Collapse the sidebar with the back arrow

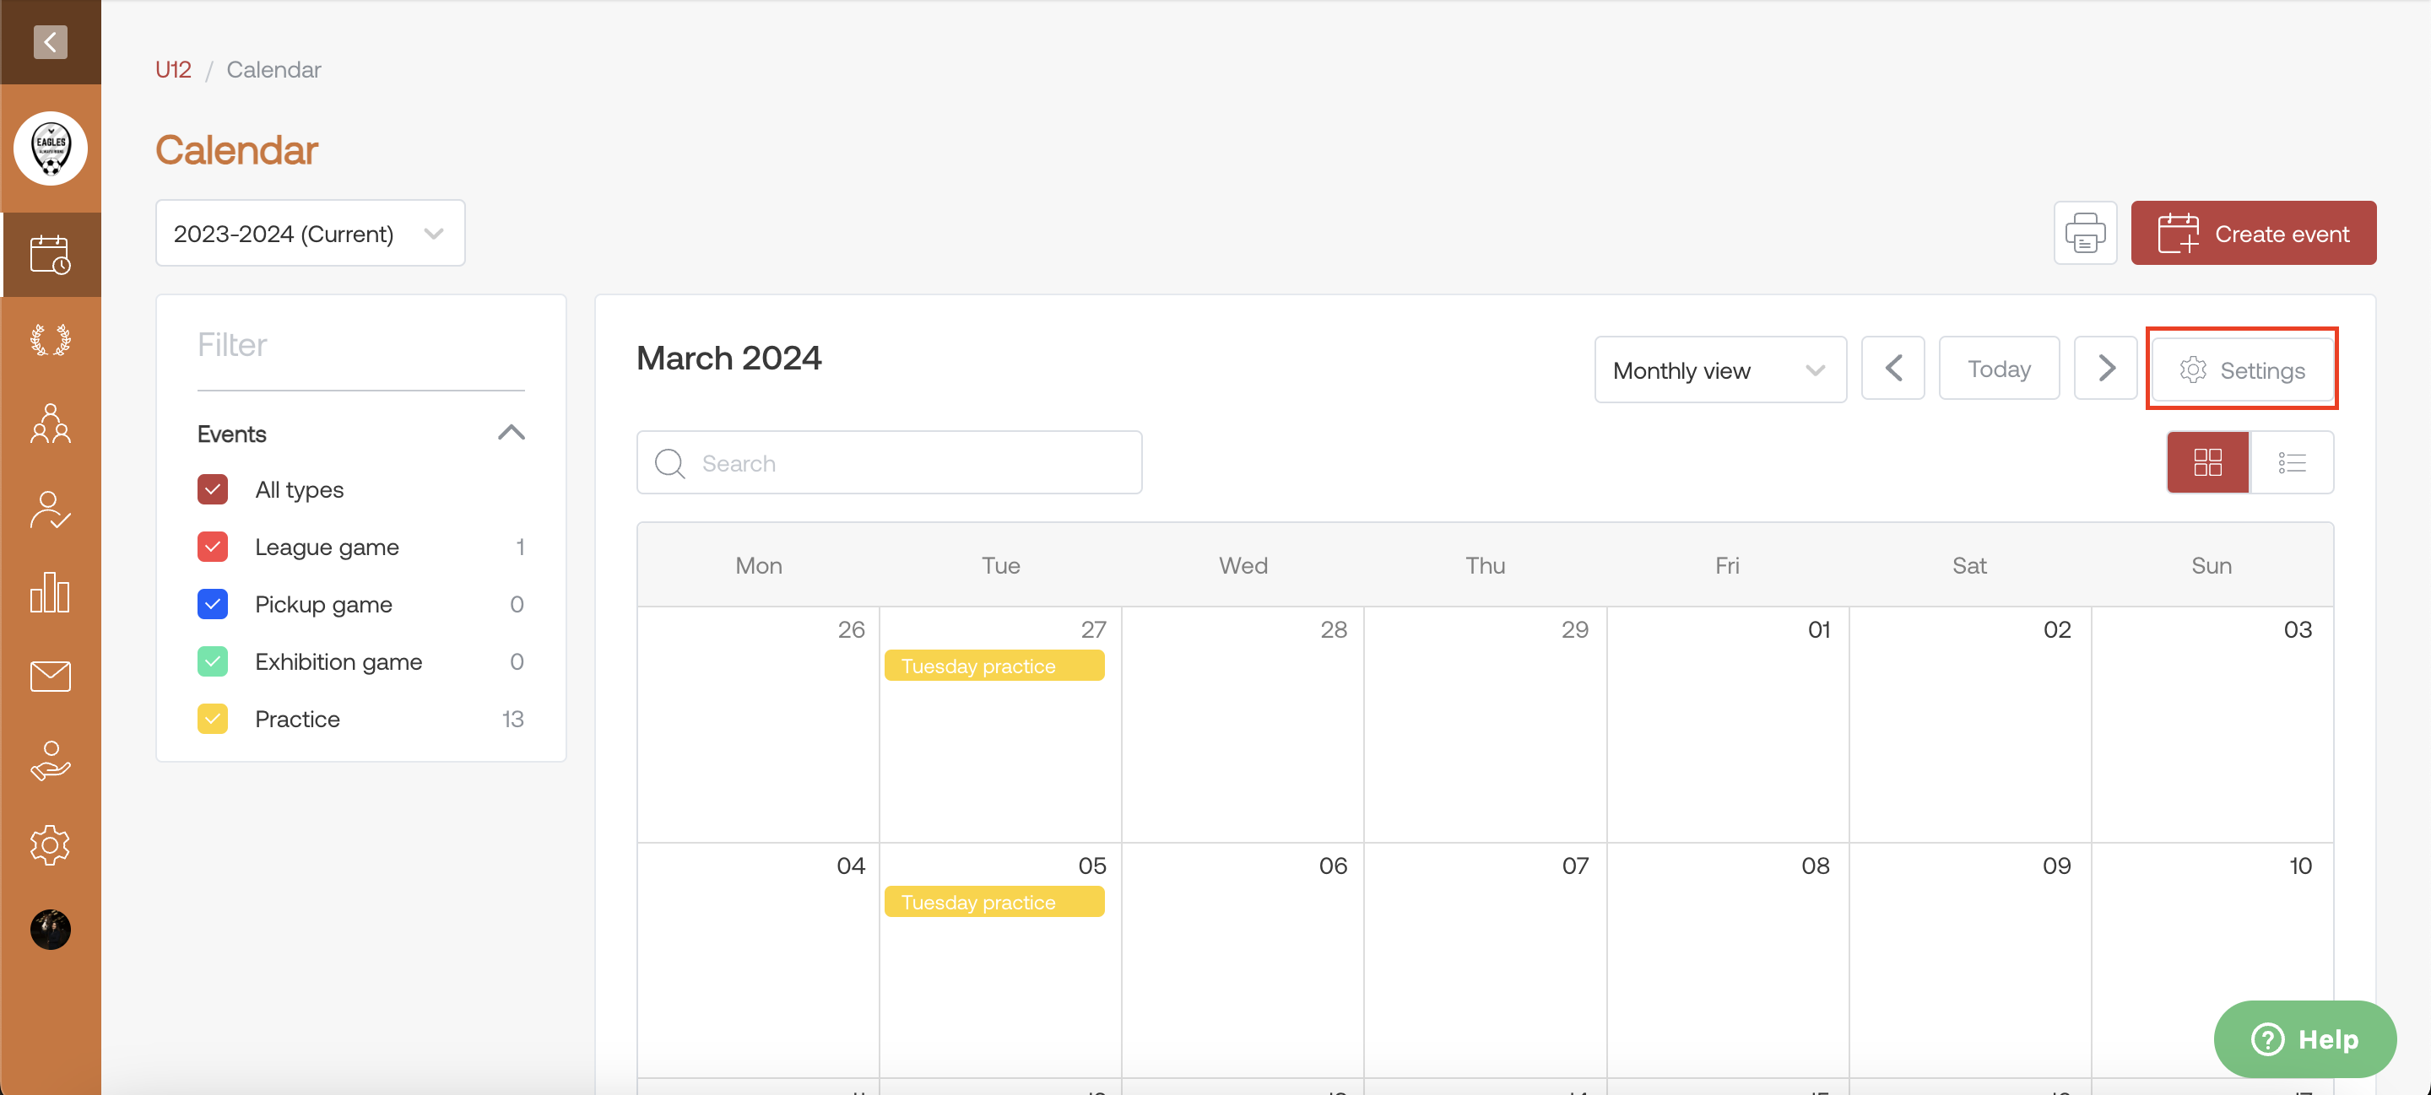tap(50, 41)
